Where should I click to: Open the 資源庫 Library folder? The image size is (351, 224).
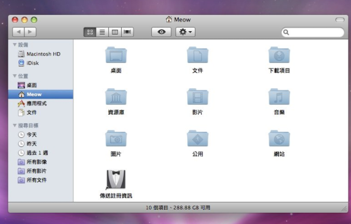pos(116,97)
